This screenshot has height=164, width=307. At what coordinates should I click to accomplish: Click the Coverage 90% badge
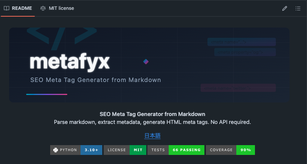(x=231, y=150)
